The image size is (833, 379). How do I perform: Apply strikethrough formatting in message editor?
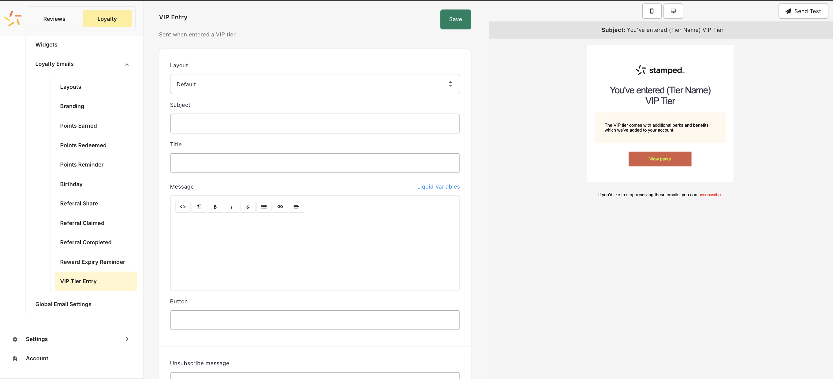[248, 207]
